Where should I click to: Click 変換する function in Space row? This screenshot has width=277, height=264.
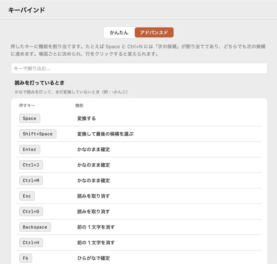pos(86,118)
